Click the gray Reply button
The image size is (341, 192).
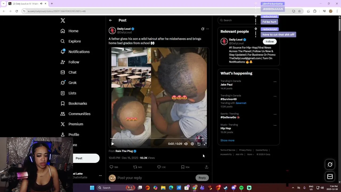click(202, 178)
